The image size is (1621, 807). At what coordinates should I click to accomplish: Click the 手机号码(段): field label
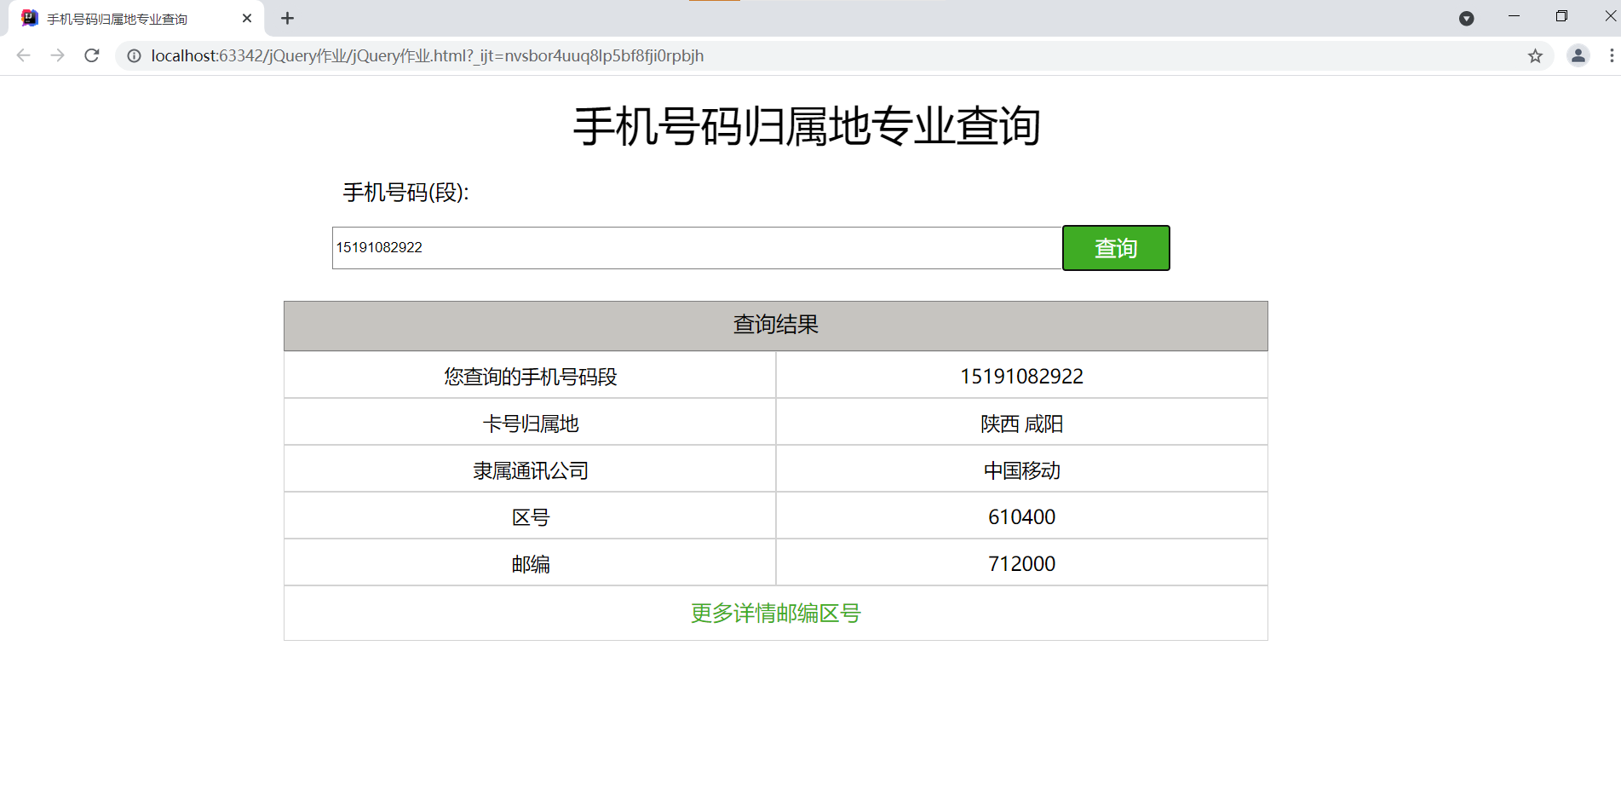(405, 193)
